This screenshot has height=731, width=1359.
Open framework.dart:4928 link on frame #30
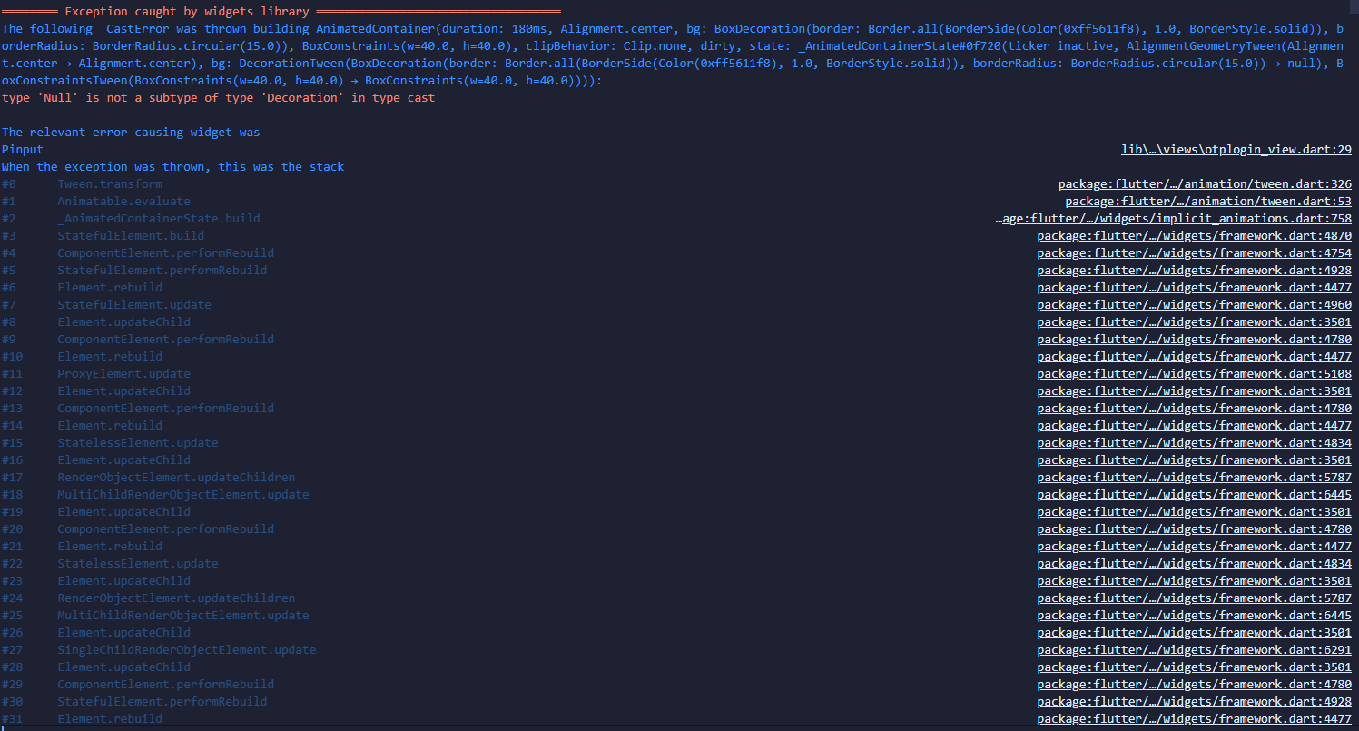coord(1195,702)
